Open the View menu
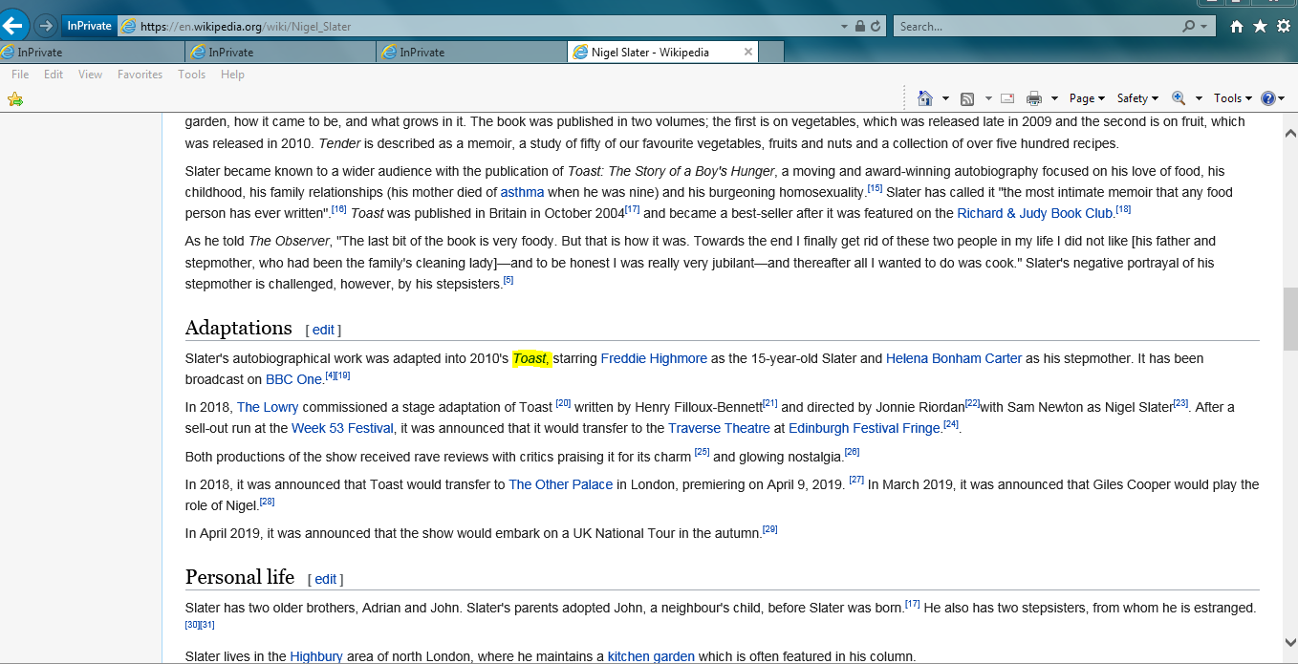1298x664 pixels. click(x=90, y=75)
